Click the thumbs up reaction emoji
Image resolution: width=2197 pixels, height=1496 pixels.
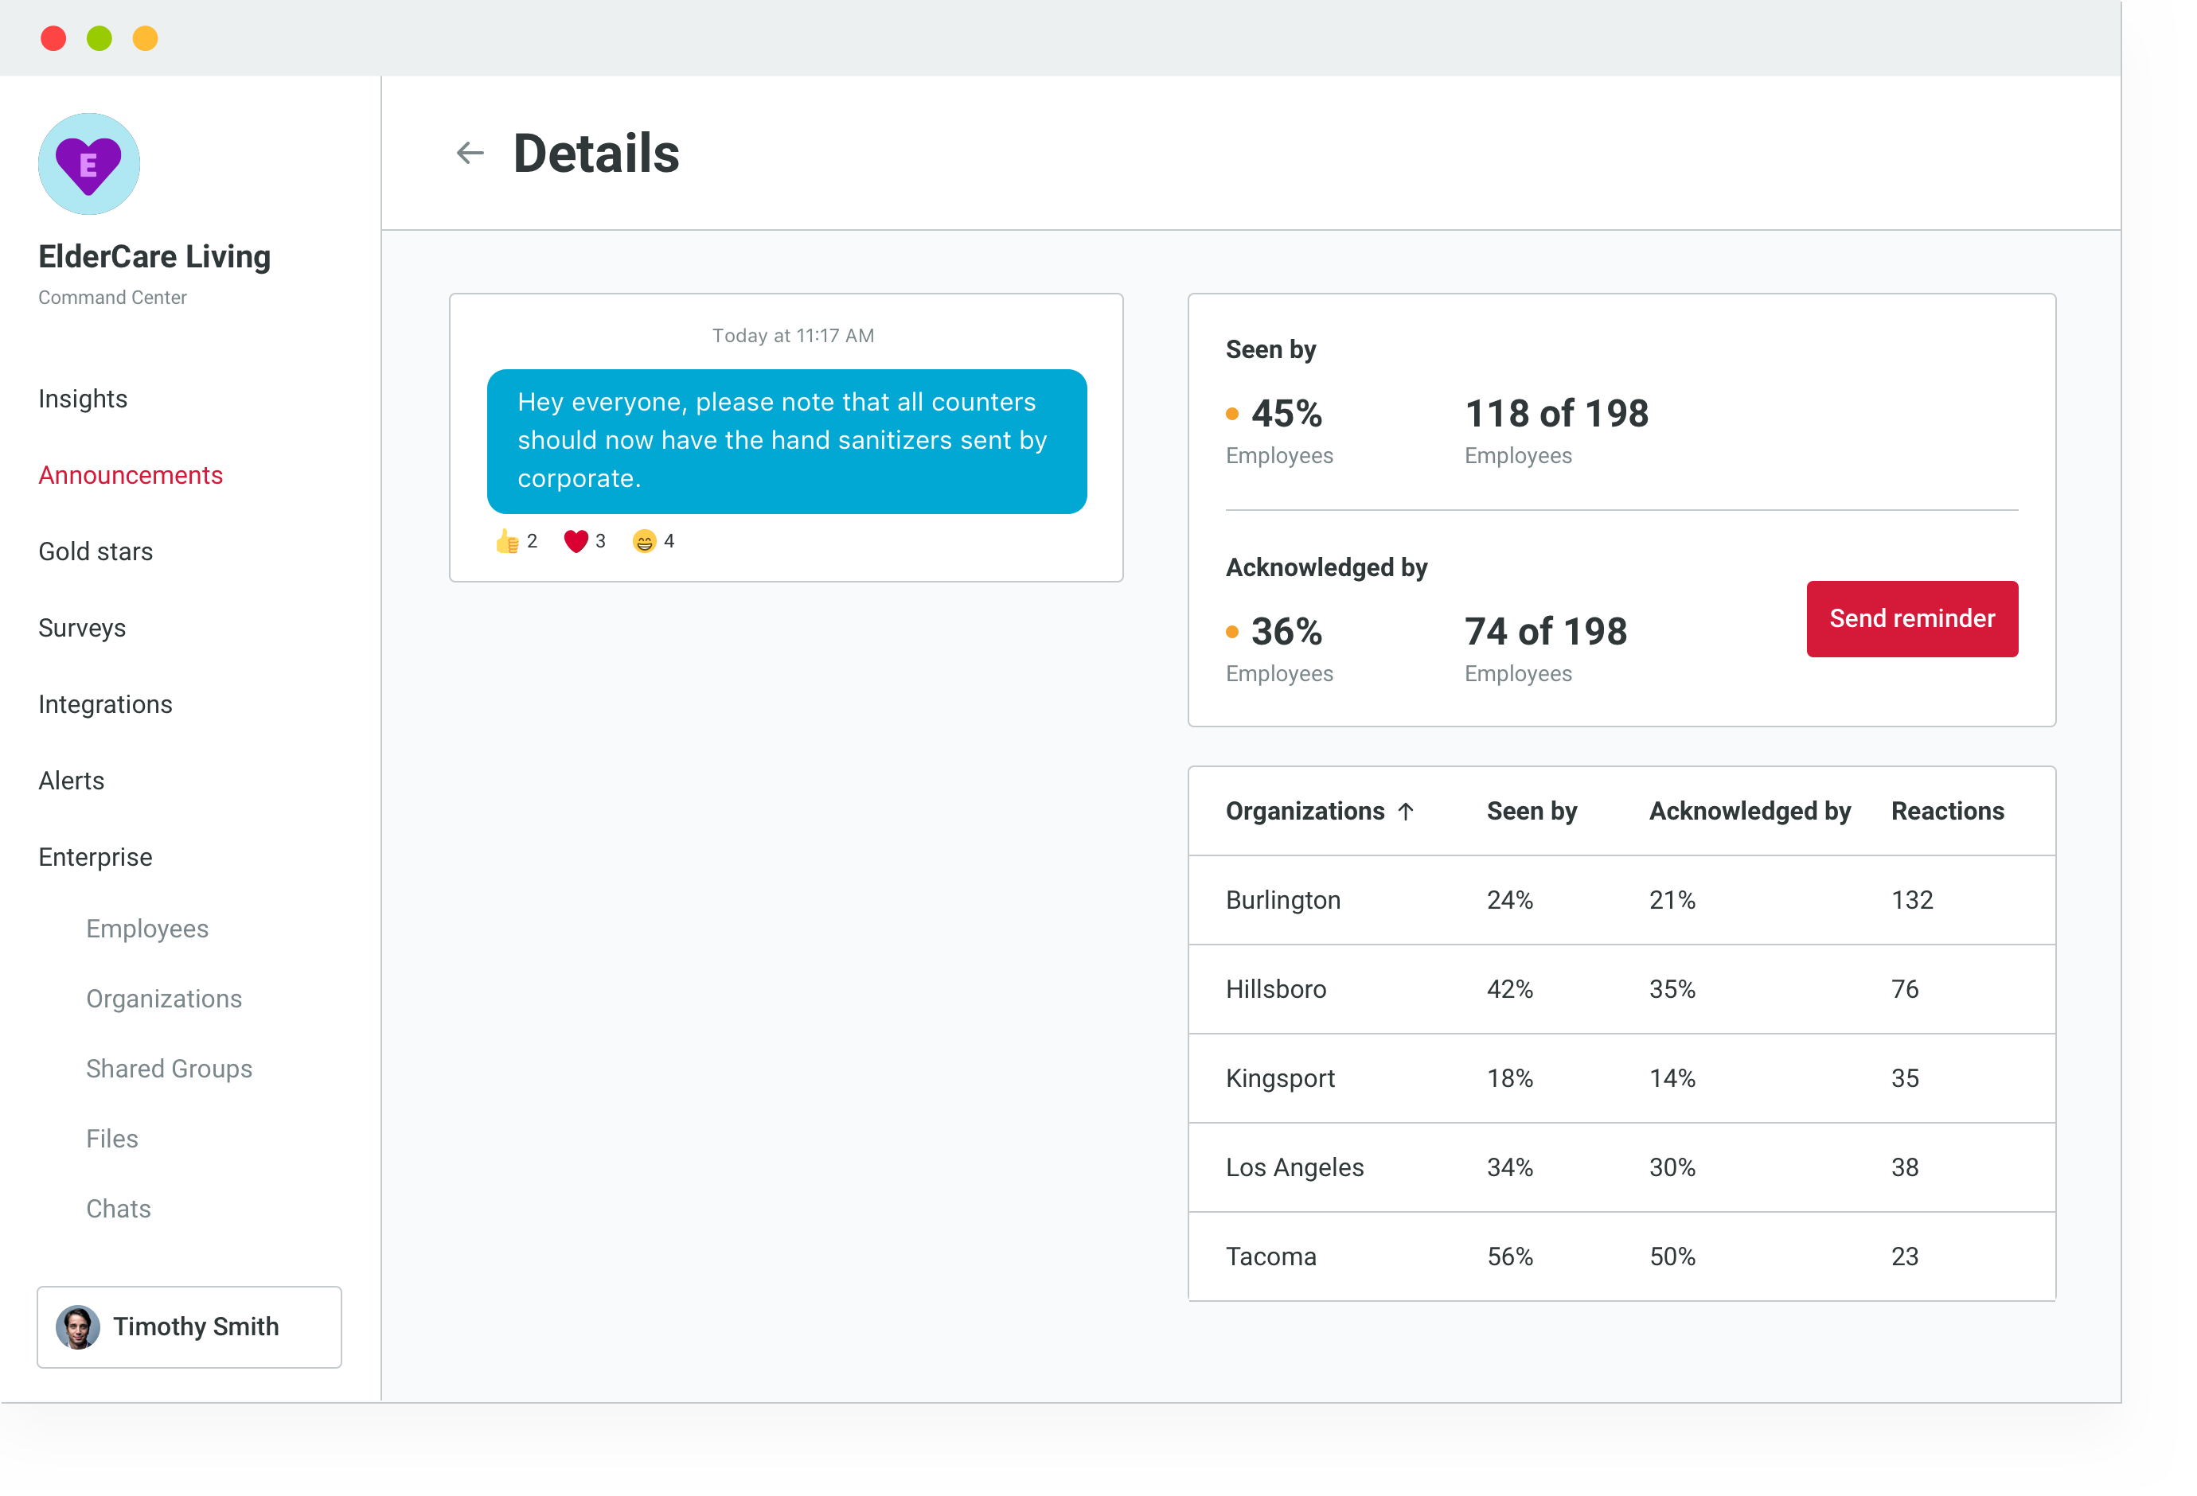pos(507,542)
